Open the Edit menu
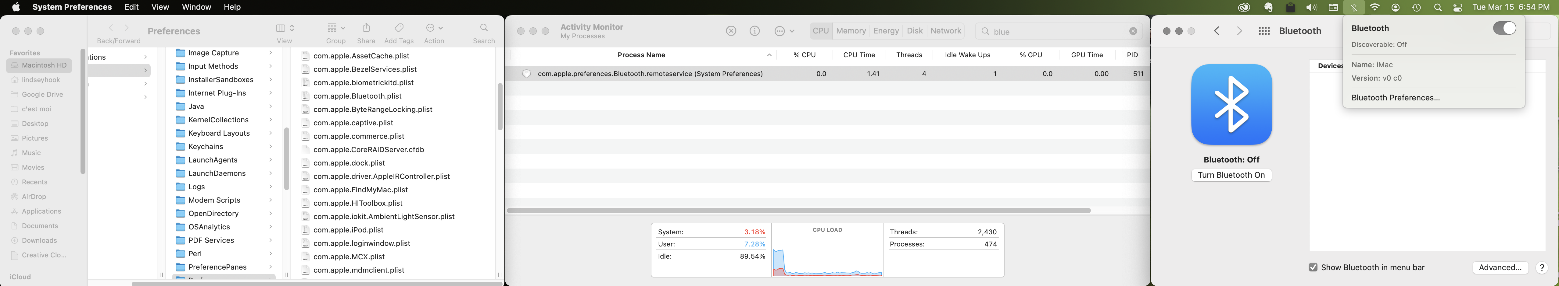 tap(131, 7)
